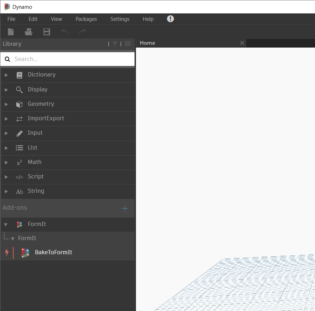Click the Redo arrow icon
Image resolution: width=315 pixels, height=311 pixels.
[x=82, y=32]
